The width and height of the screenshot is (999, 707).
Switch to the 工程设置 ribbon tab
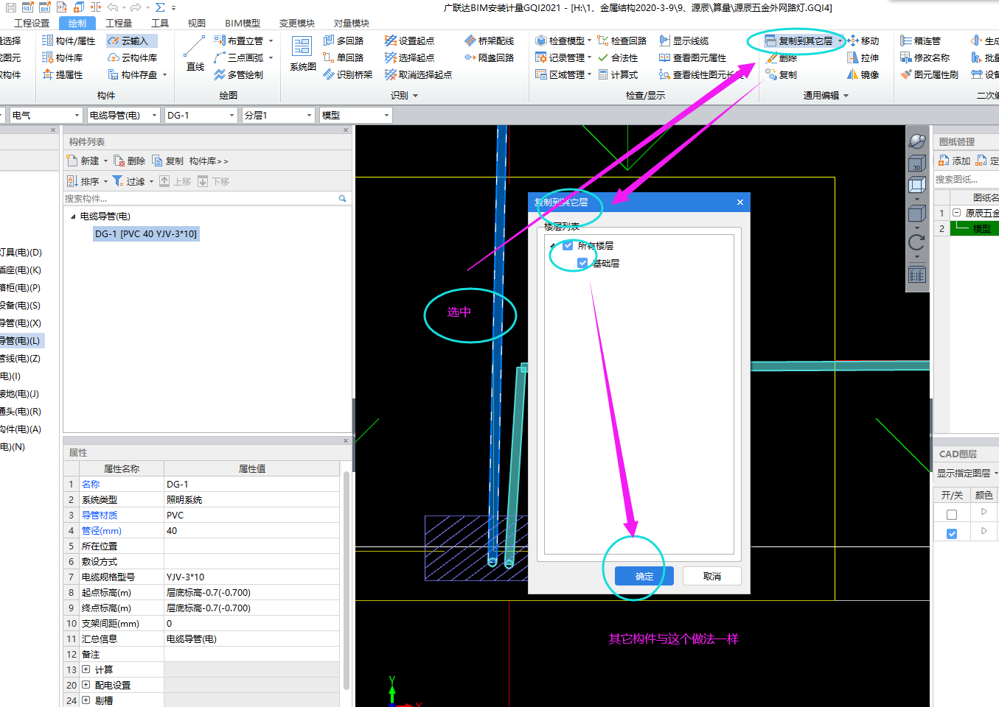[32, 23]
